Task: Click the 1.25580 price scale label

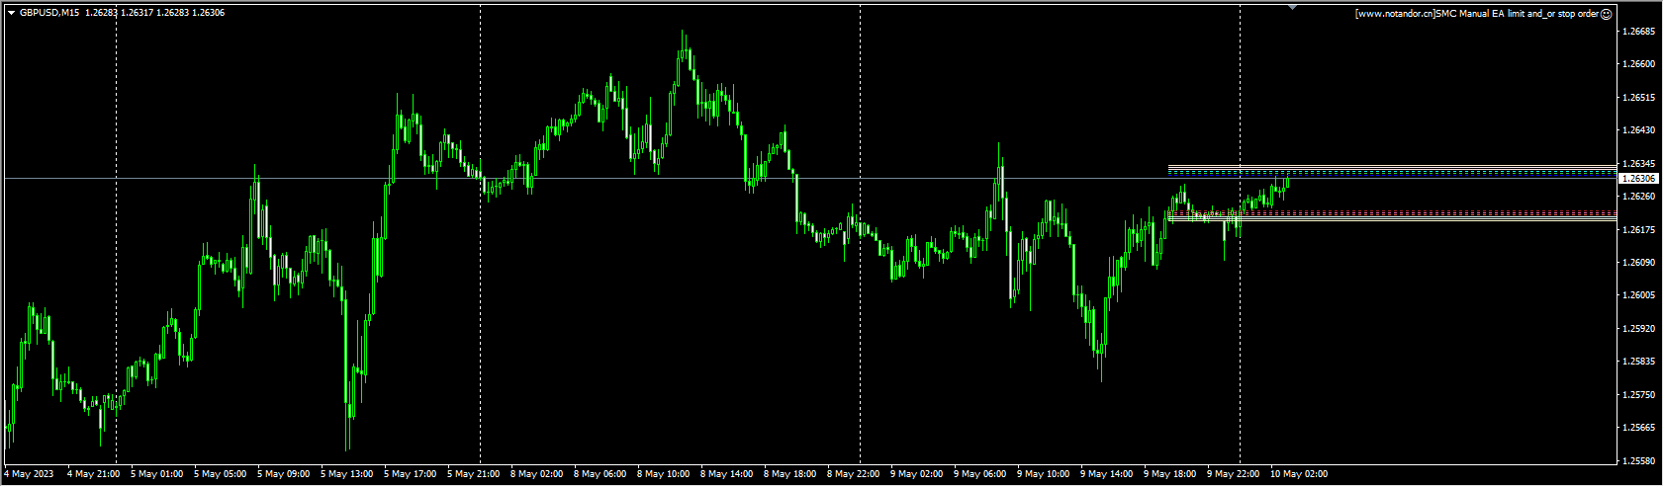Action: click(1641, 461)
